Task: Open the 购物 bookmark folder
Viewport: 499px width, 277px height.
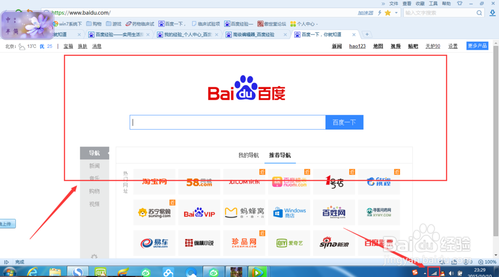Action: [x=94, y=24]
